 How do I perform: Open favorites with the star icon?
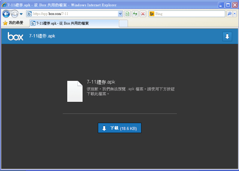[x=5, y=23]
